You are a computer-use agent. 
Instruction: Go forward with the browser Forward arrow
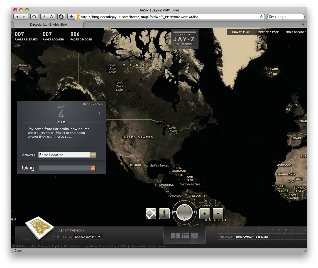coord(24,17)
